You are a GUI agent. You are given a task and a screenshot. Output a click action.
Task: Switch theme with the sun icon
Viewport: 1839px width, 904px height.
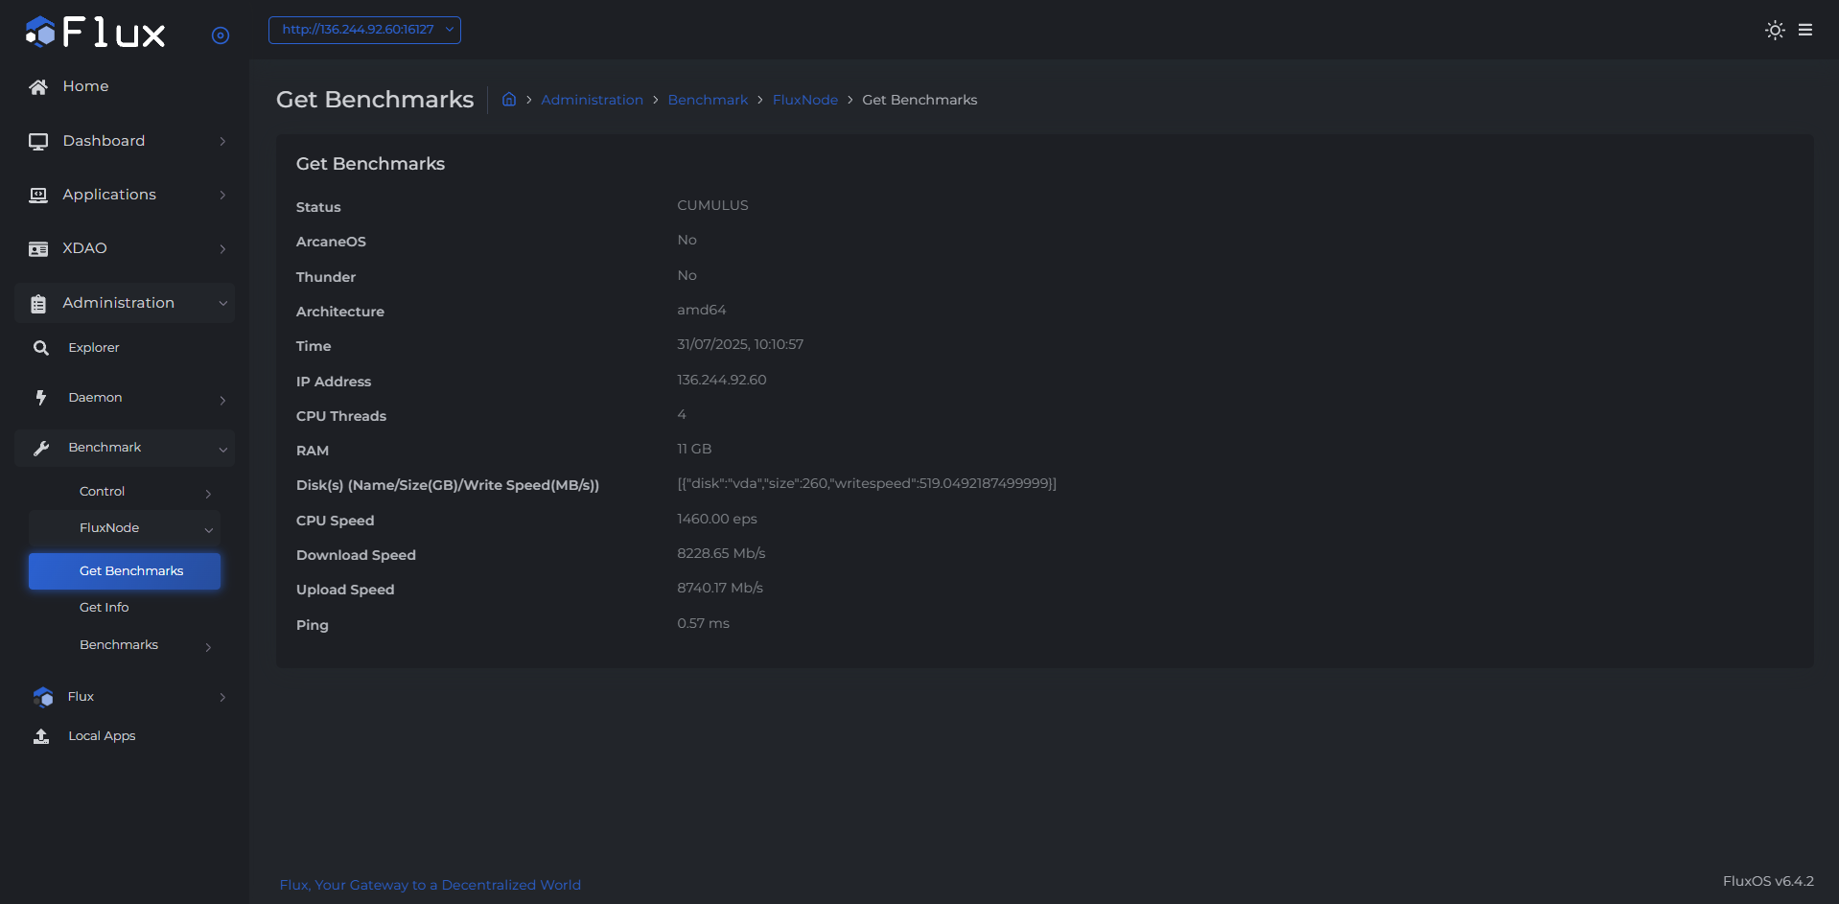(1775, 30)
